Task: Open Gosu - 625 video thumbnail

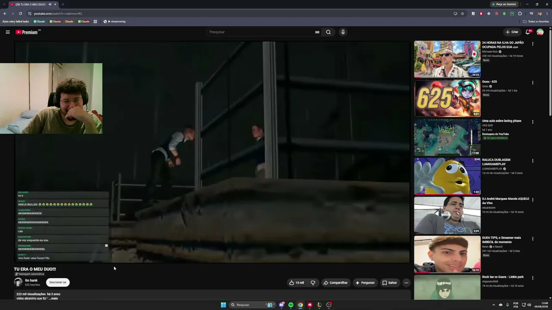Action: 447,98
